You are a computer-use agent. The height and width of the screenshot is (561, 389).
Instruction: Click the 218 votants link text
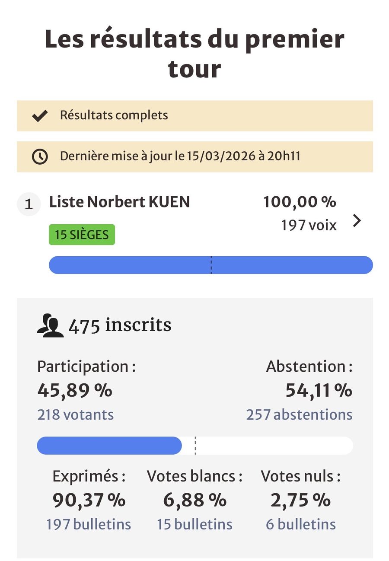(76, 415)
